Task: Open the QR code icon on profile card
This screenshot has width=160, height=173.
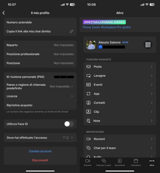Action: [148, 45]
